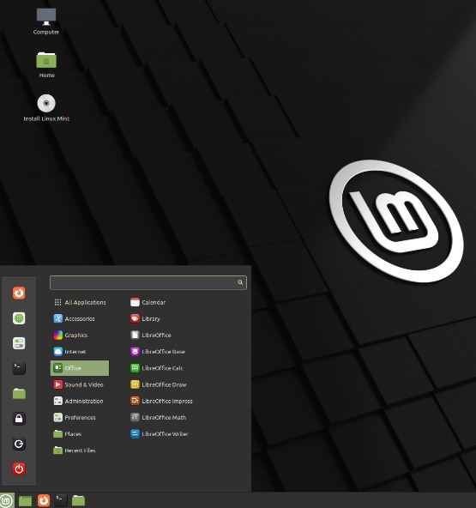Launch LibreOffice Math

coord(159,418)
